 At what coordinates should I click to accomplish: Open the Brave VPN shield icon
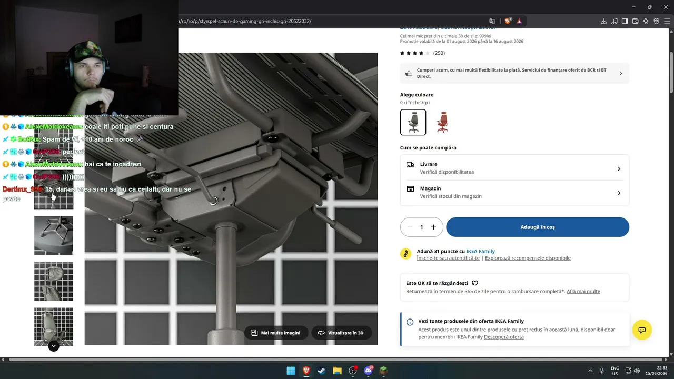pyautogui.click(x=656, y=21)
